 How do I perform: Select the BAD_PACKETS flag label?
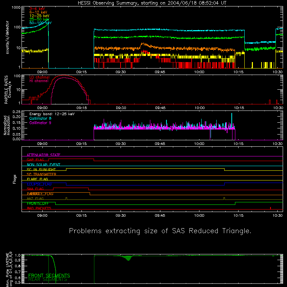[39, 208]
